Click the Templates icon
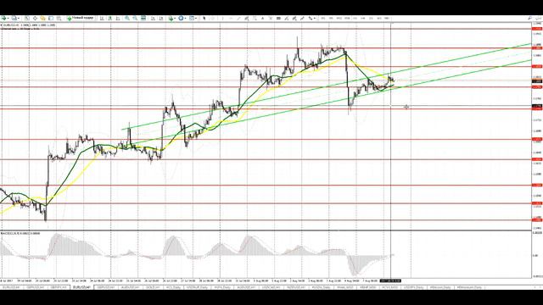 coord(191,18)
